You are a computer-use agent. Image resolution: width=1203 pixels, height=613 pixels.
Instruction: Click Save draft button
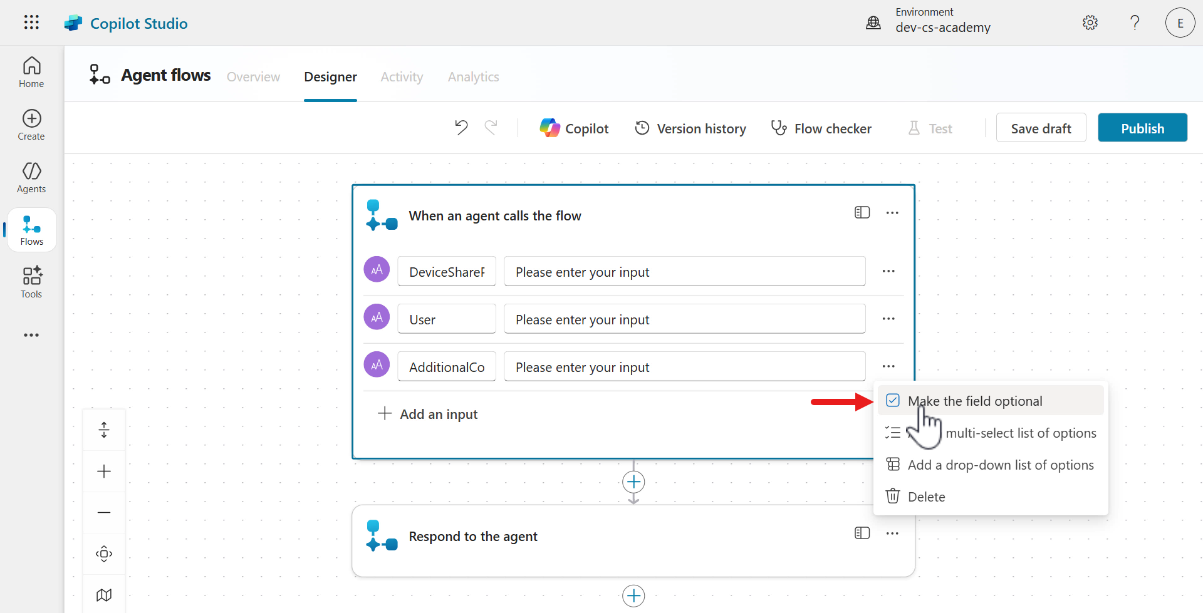(x=1041, y=128)
